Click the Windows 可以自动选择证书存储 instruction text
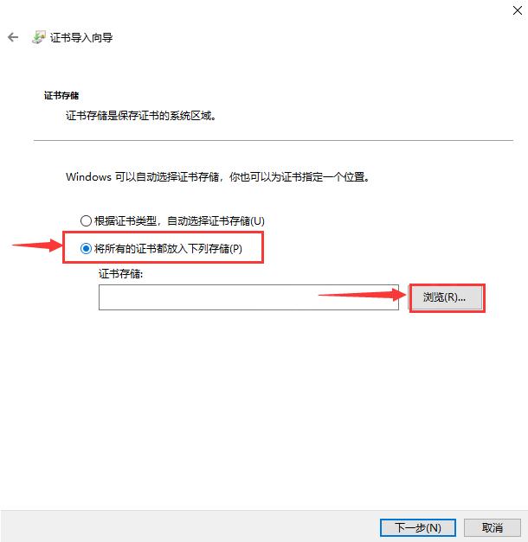The width and height of the screenshot is (528, 542). click(x=217, y=177)
